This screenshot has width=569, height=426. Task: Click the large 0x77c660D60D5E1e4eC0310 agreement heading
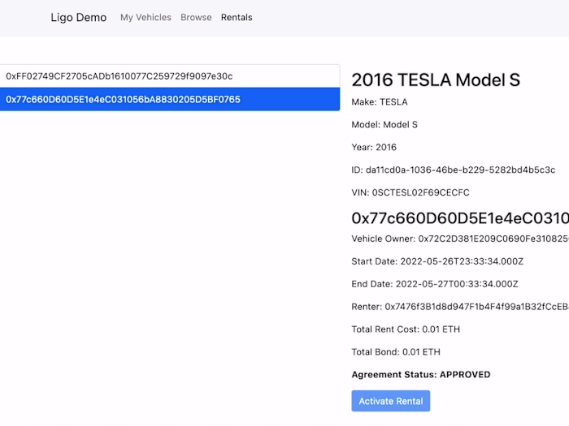tap(460, 218)
